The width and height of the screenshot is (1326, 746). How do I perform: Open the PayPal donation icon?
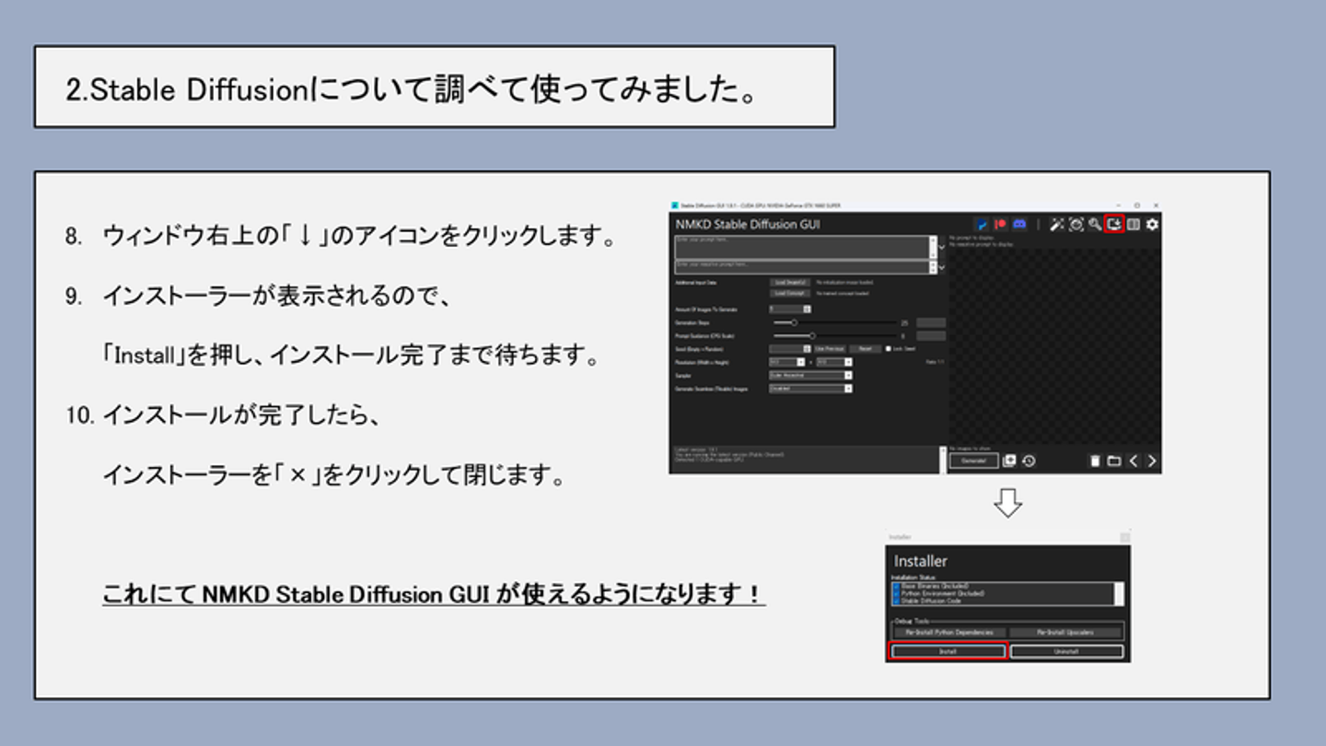[x=983, y=224]
